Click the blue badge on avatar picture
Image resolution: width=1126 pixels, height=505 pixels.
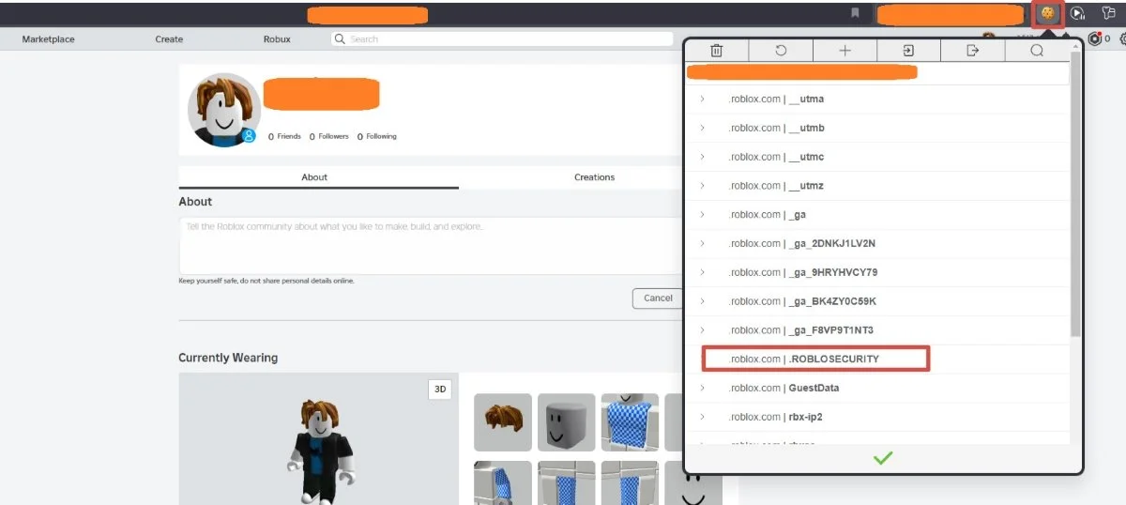click(x=249, y=136)
